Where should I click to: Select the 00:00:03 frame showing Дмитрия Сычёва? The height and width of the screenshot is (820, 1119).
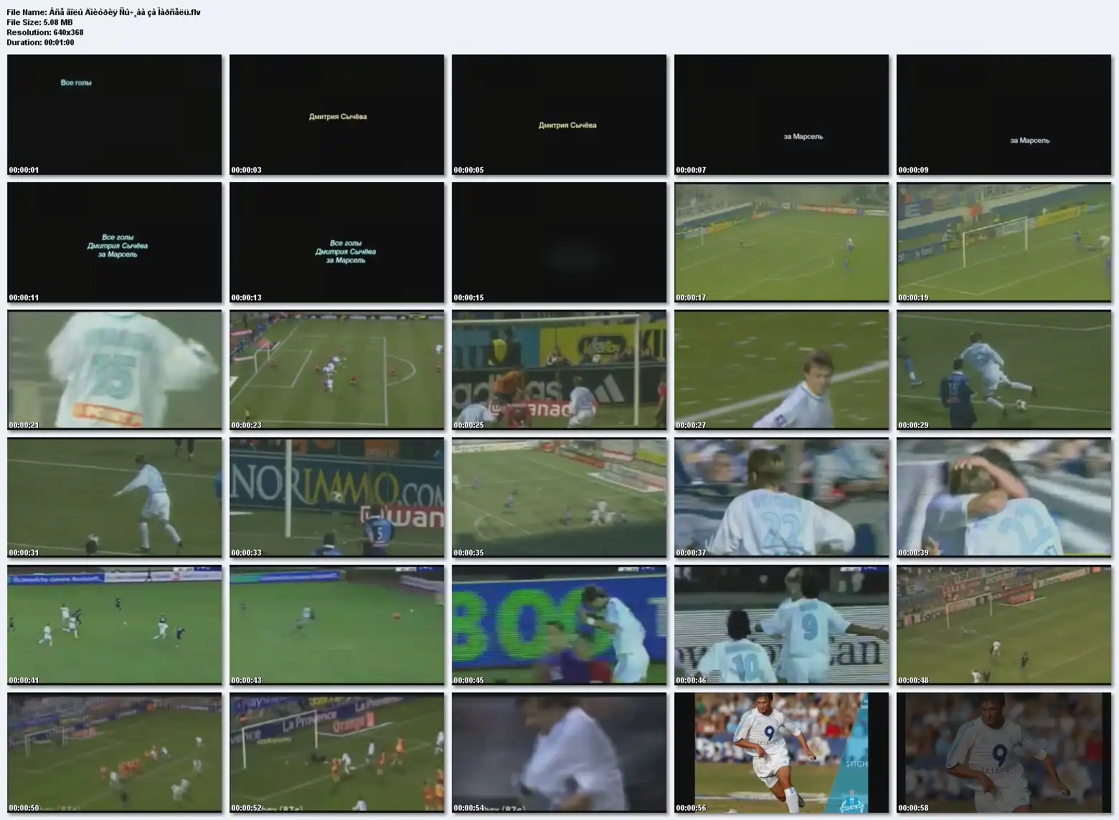pos(336,115)
